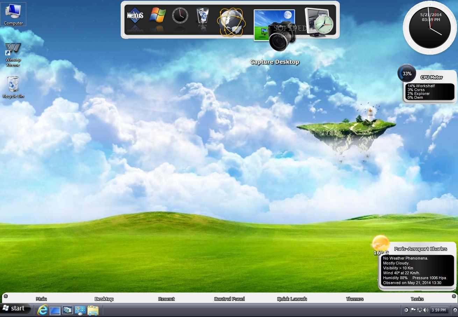Click the flag tray icon

413,310
